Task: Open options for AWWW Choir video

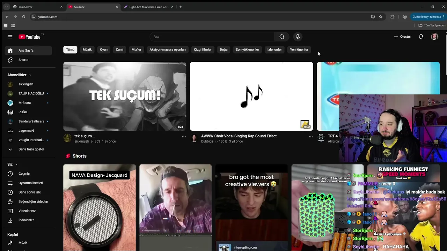Action: 310,137
